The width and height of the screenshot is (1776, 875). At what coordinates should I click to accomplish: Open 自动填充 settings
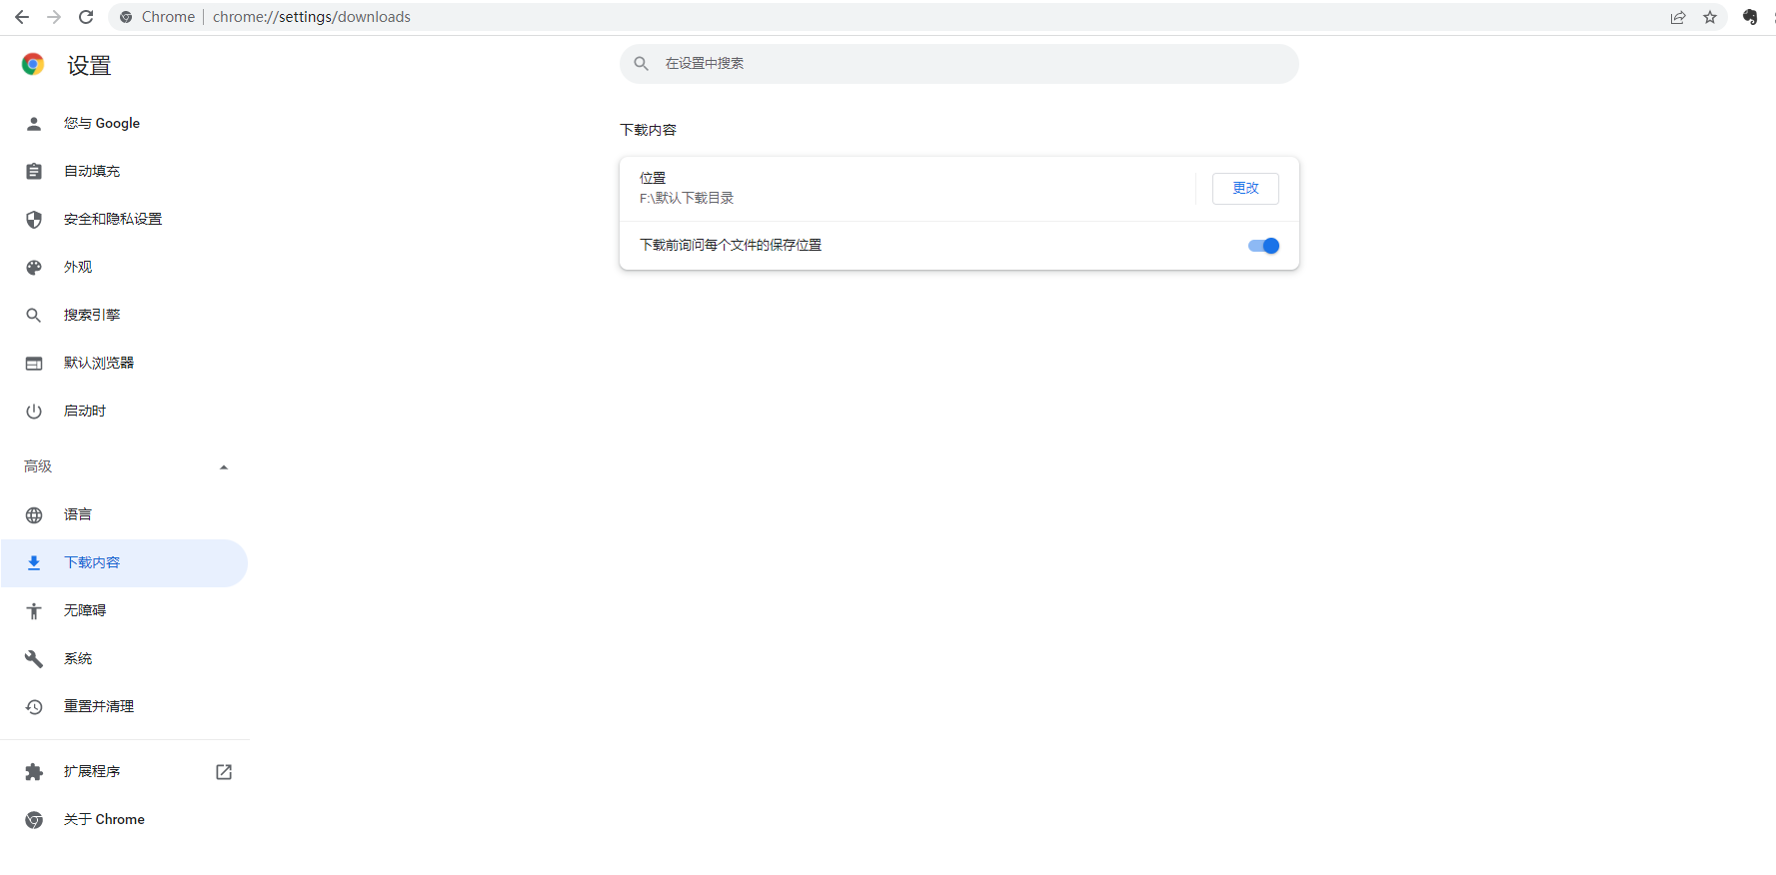[x=92, y=171]
